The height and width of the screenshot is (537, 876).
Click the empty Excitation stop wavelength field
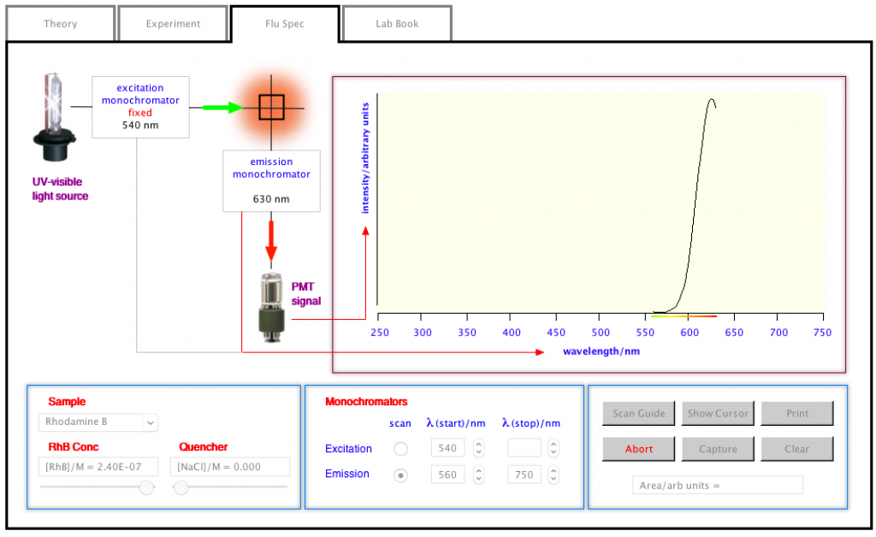524,448
